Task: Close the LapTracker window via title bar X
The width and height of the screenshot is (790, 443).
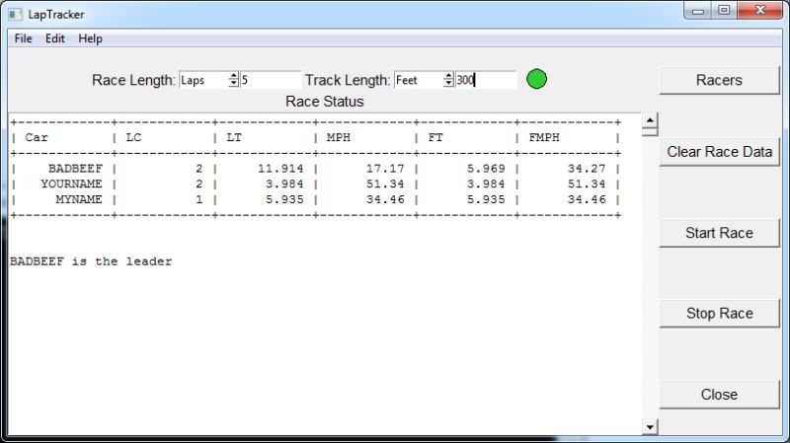Action: (760, 11)
